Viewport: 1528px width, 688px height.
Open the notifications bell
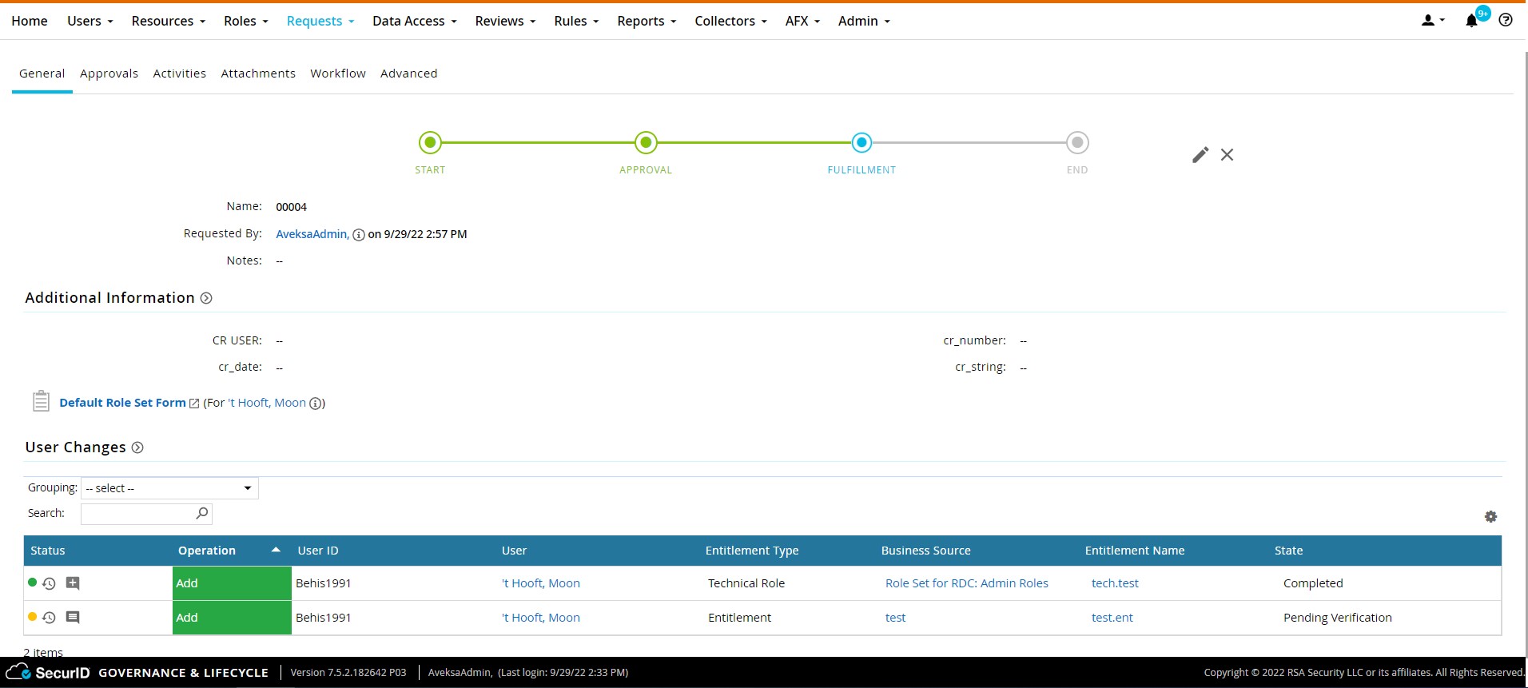[1471, 21]
